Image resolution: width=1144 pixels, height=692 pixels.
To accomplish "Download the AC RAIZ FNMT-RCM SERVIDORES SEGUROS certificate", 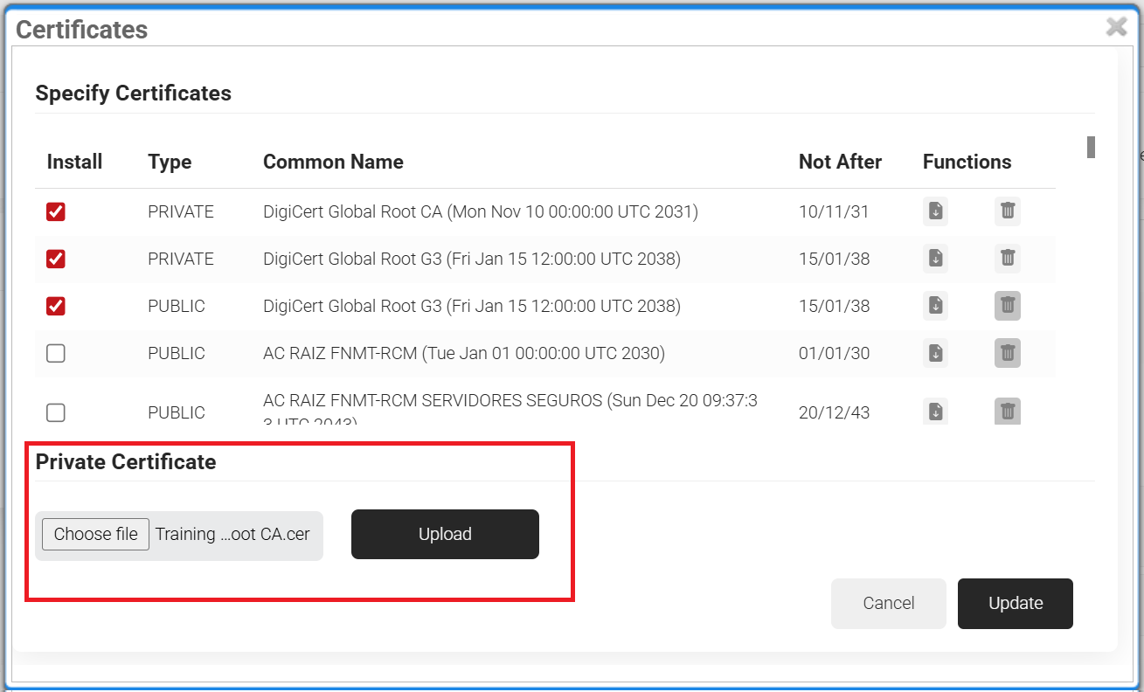I will pos(935,412).
